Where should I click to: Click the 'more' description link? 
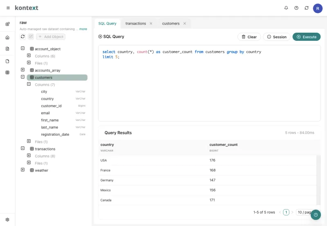click(x=83, y=29)
